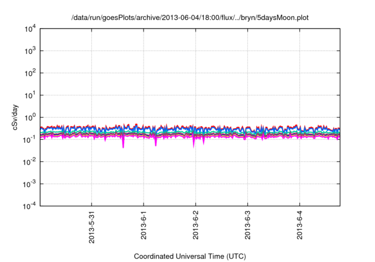Screen dimensions: 375x262
Task: Click the 2013-6-1 date tick label
Action: pos(144,225)
